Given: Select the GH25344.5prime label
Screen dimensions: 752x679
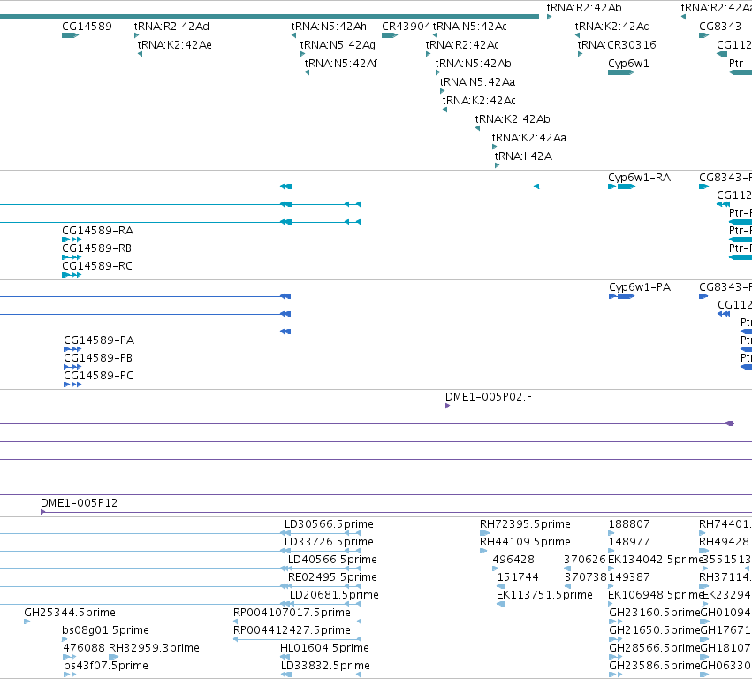Looking at the screenshot, I should (70, 614).
